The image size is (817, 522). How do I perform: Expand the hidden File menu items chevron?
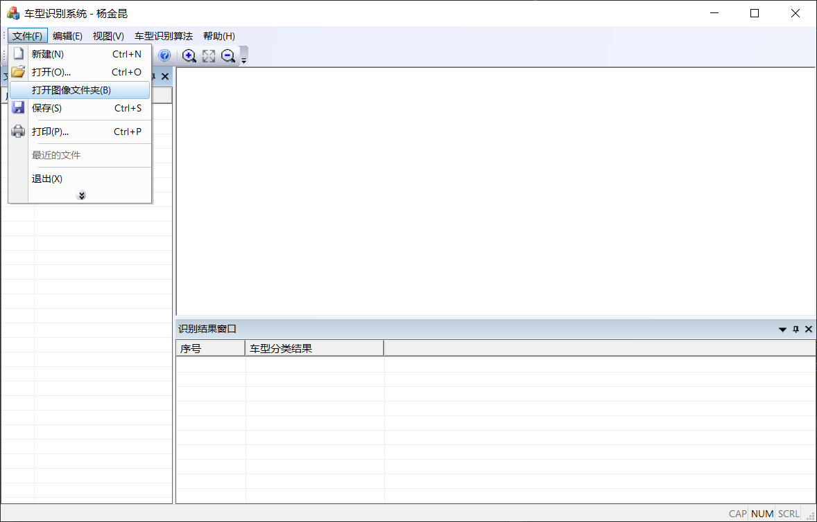click(81, 196)
